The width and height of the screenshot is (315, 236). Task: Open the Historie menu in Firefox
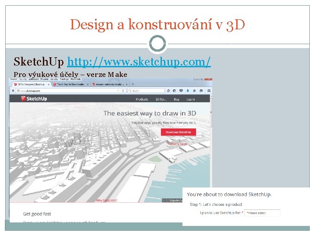pyautogui.click(x=44, y=79)
